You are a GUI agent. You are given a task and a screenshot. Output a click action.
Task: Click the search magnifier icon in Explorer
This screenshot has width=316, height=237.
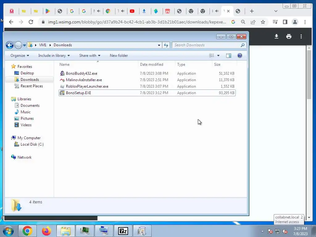tap(243, 45)
